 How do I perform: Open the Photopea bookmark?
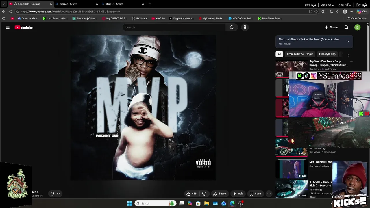click(85, 18)
